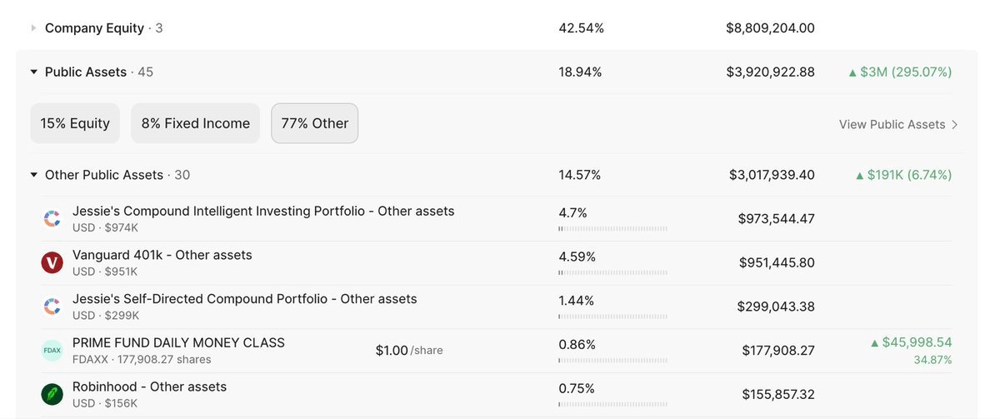Click the green gain arrow beside $45,998.54
The width and height of the screenshot is (1000, 419).
click(x=874, y=343)
